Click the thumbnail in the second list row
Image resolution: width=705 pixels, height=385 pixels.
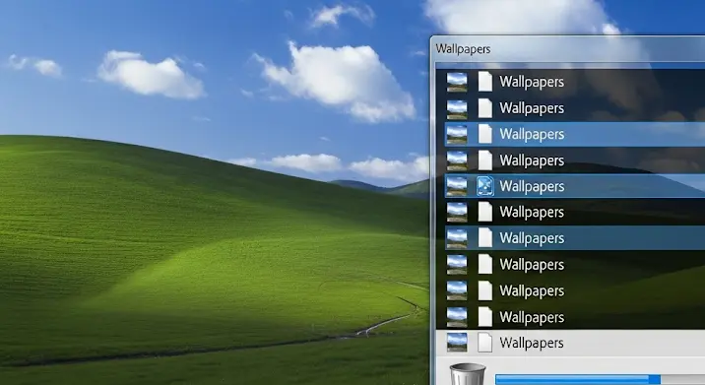[x=456, y=108]
